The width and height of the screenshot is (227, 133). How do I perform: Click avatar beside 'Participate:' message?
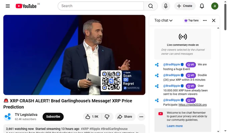157,100
